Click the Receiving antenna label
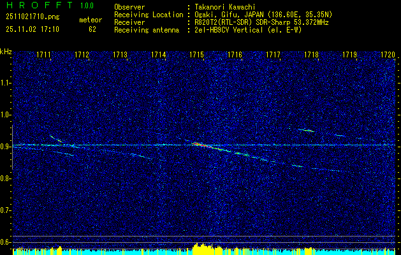 (147, 30)
